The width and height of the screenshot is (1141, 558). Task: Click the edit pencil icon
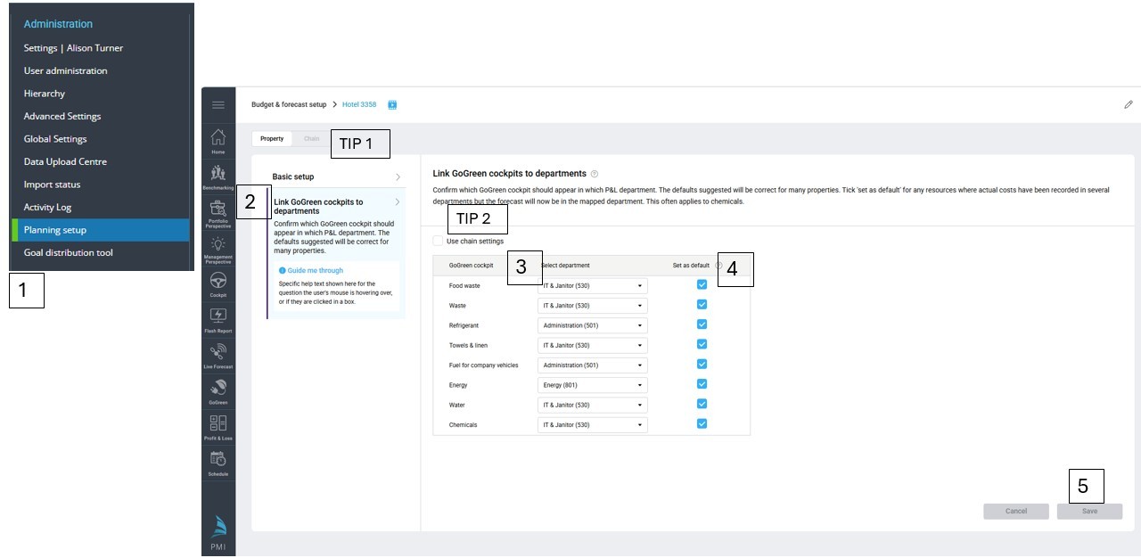click(1128, 104)
